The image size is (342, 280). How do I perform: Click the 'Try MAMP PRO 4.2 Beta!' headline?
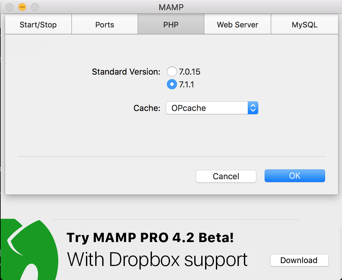[x=150, y=237]
